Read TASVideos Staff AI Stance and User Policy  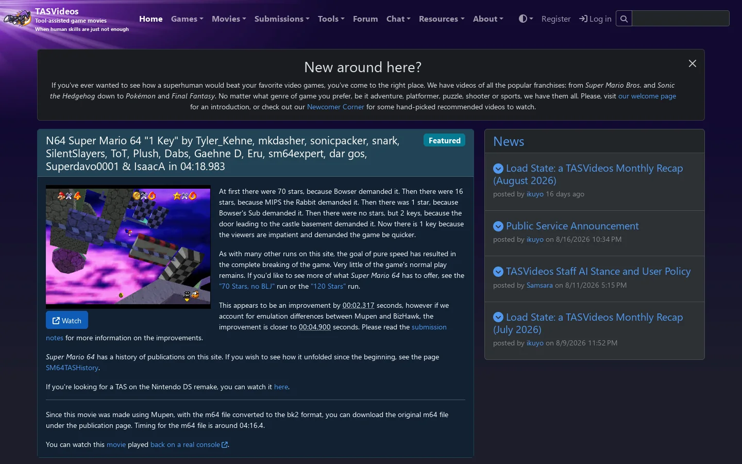(x=598, y=272)
